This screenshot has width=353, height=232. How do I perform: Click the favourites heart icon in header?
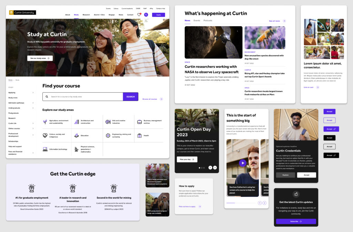coord(139,15)
